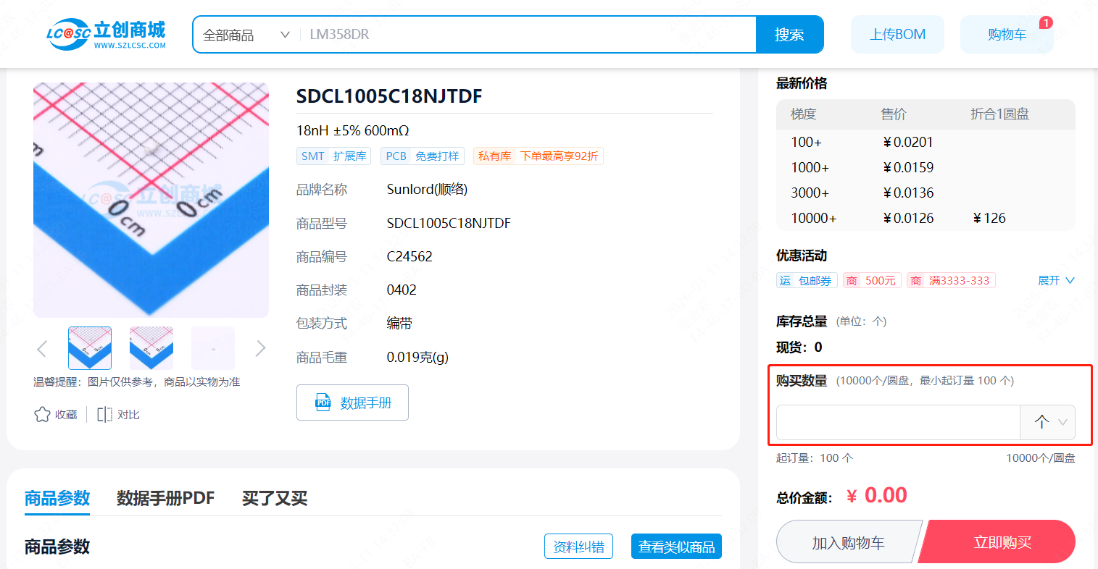Viewport: 1098px width, 569px height.
Task: Click 加入购物车 add to cart button
Action: click(847, 542)
